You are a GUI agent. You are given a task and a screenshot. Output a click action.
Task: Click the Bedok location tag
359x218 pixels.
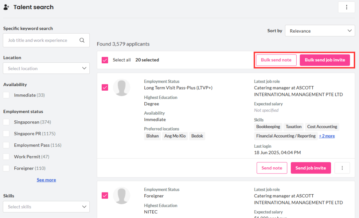coord(197,136)
